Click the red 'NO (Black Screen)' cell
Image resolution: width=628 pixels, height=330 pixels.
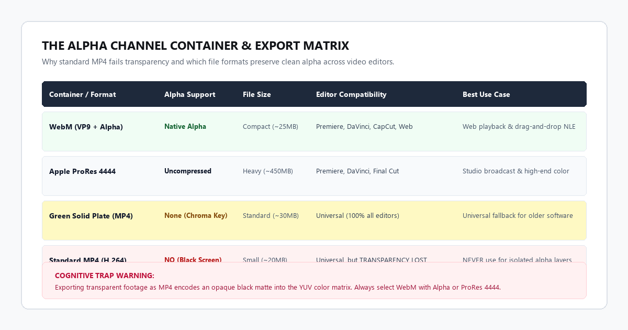pos(193,259)
